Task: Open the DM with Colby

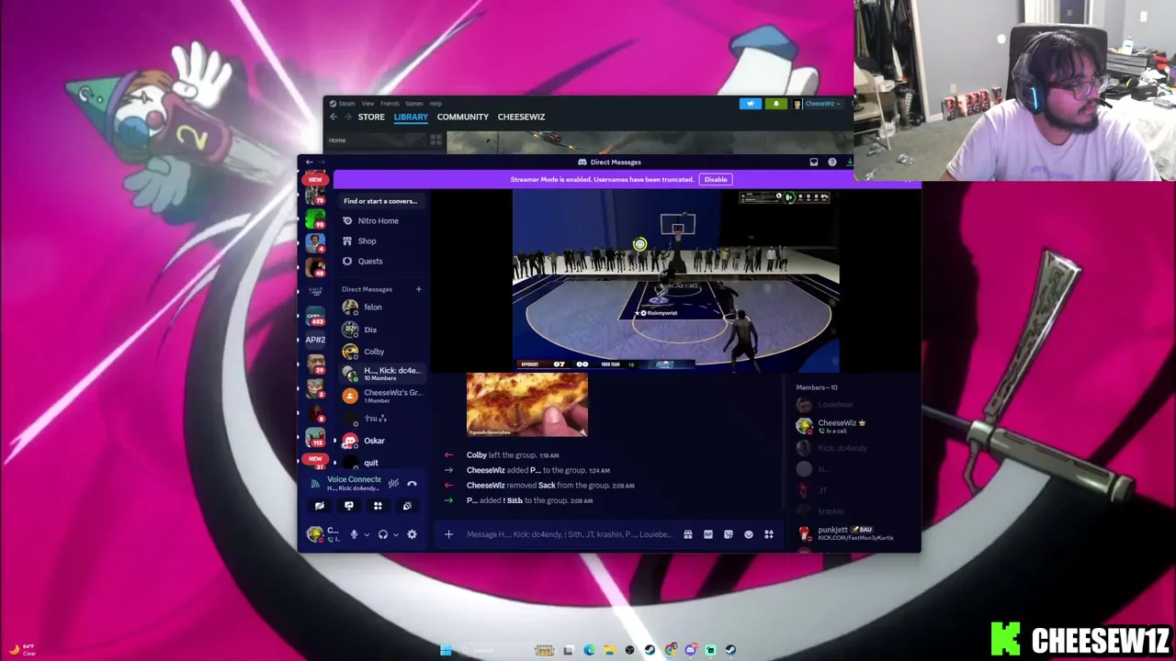Action: (x=380, y=352)
